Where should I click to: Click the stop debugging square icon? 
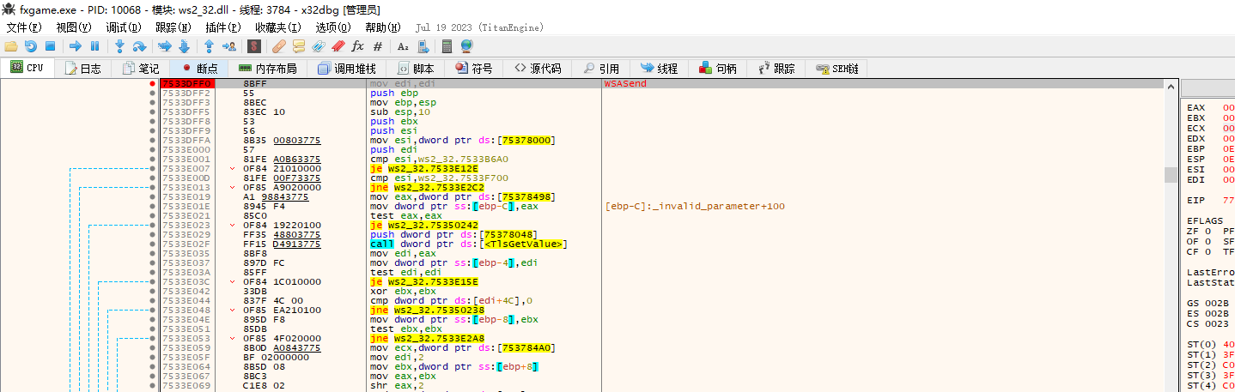(50, 46)
